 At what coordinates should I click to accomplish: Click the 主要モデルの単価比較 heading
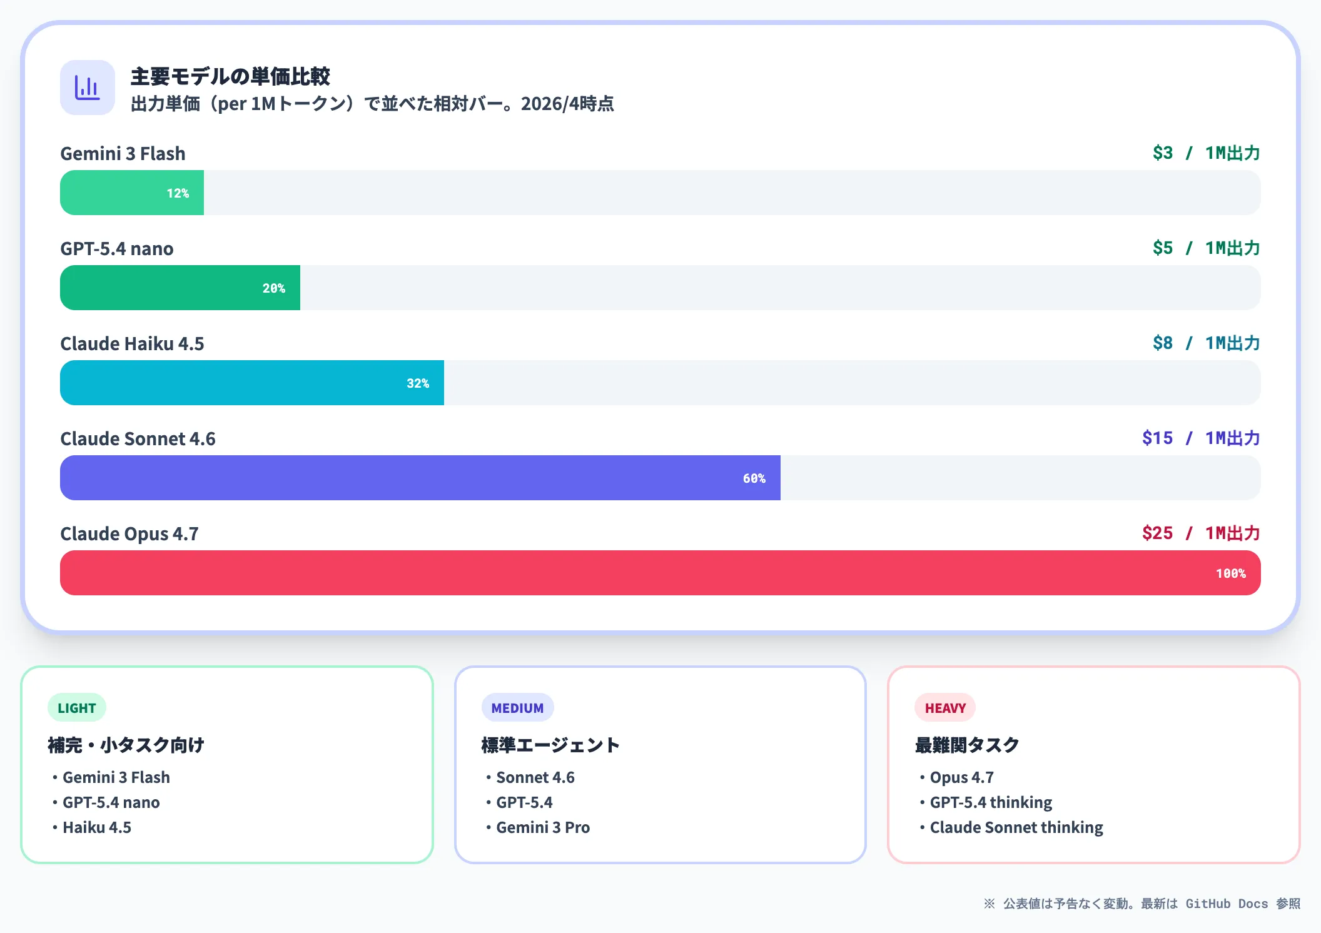[x=230, y=76]
